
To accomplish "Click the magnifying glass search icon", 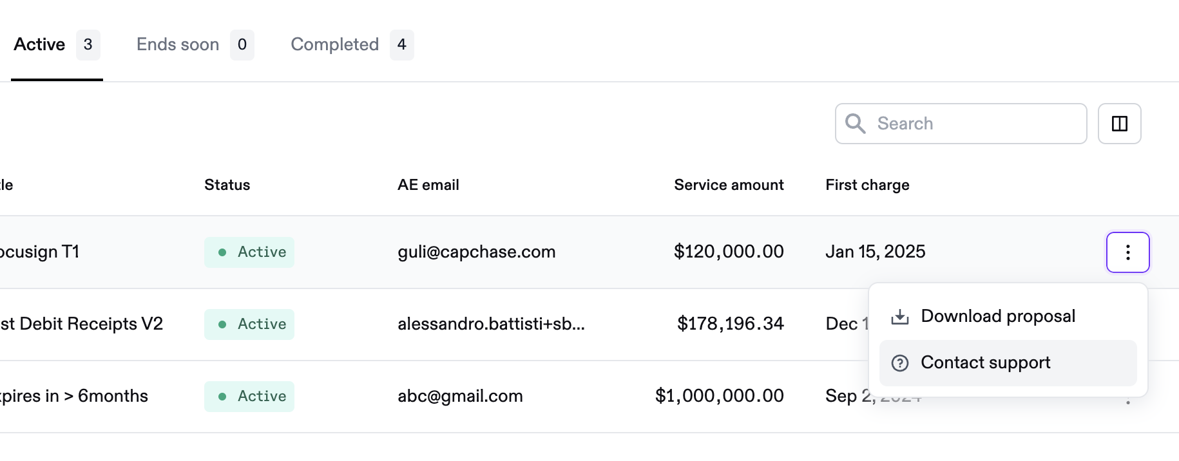I will click(x=856, y=124).
